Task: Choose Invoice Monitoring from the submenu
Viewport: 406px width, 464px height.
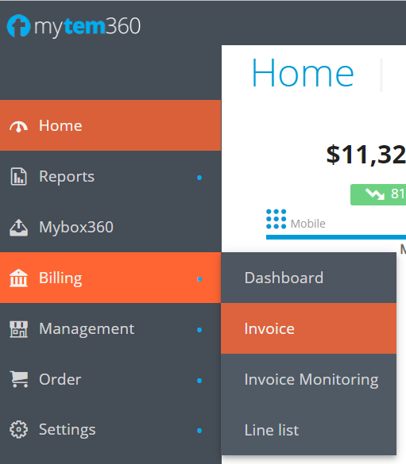Action: 308,379
